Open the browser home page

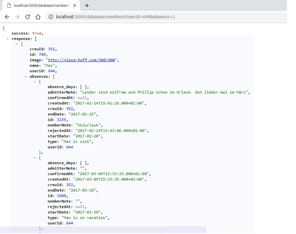pos(38,17)
